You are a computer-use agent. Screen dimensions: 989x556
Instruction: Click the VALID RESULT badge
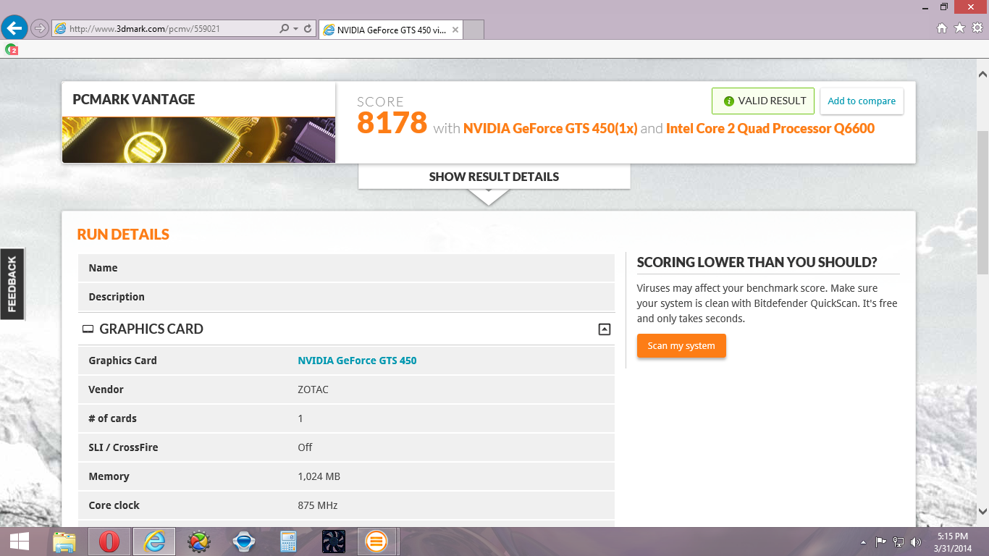tap(763, 101)
